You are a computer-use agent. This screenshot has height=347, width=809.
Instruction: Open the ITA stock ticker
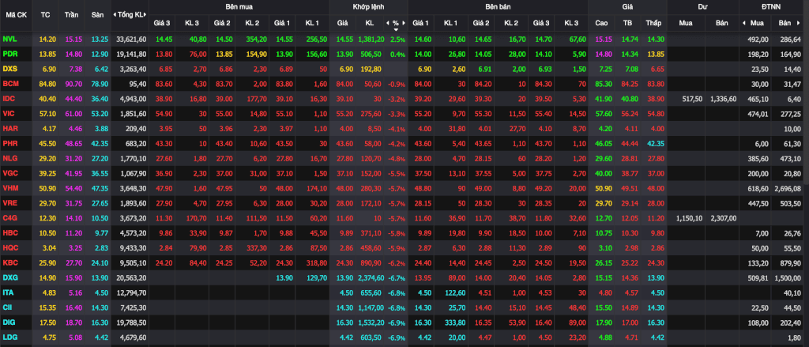[8, 292]
